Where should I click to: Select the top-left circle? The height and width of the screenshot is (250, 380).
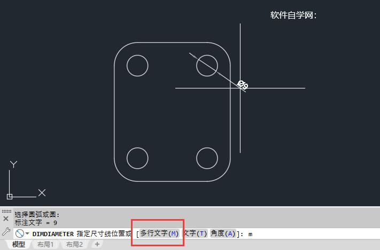[137, 66]
